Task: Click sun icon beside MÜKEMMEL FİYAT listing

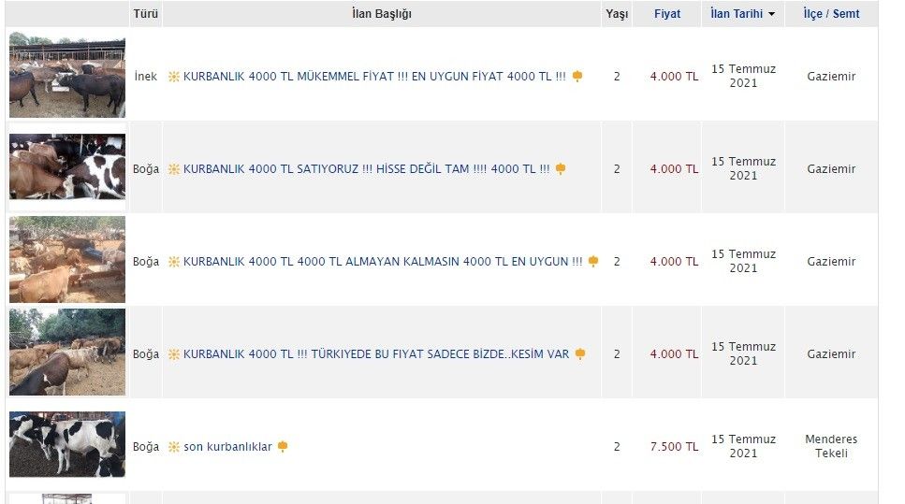Action: coord(173,77)
